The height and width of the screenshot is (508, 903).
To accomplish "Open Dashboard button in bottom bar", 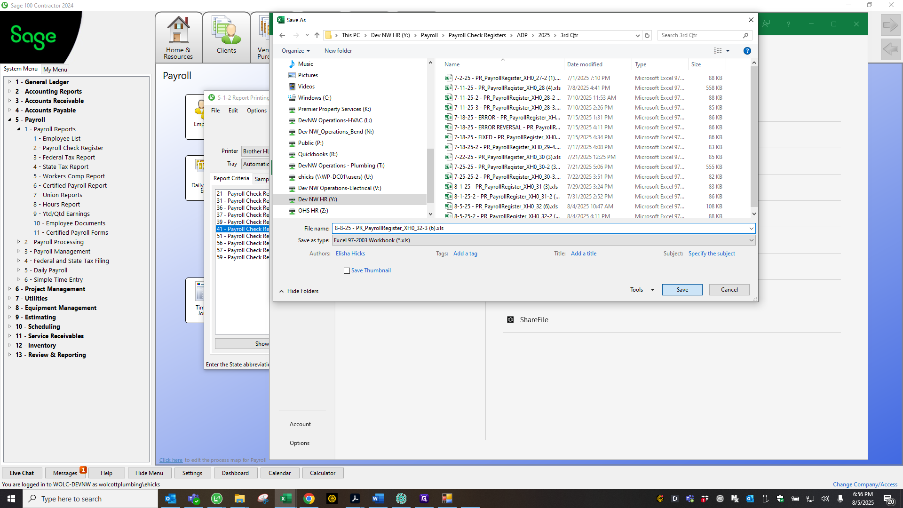I will tap(235, 473).
